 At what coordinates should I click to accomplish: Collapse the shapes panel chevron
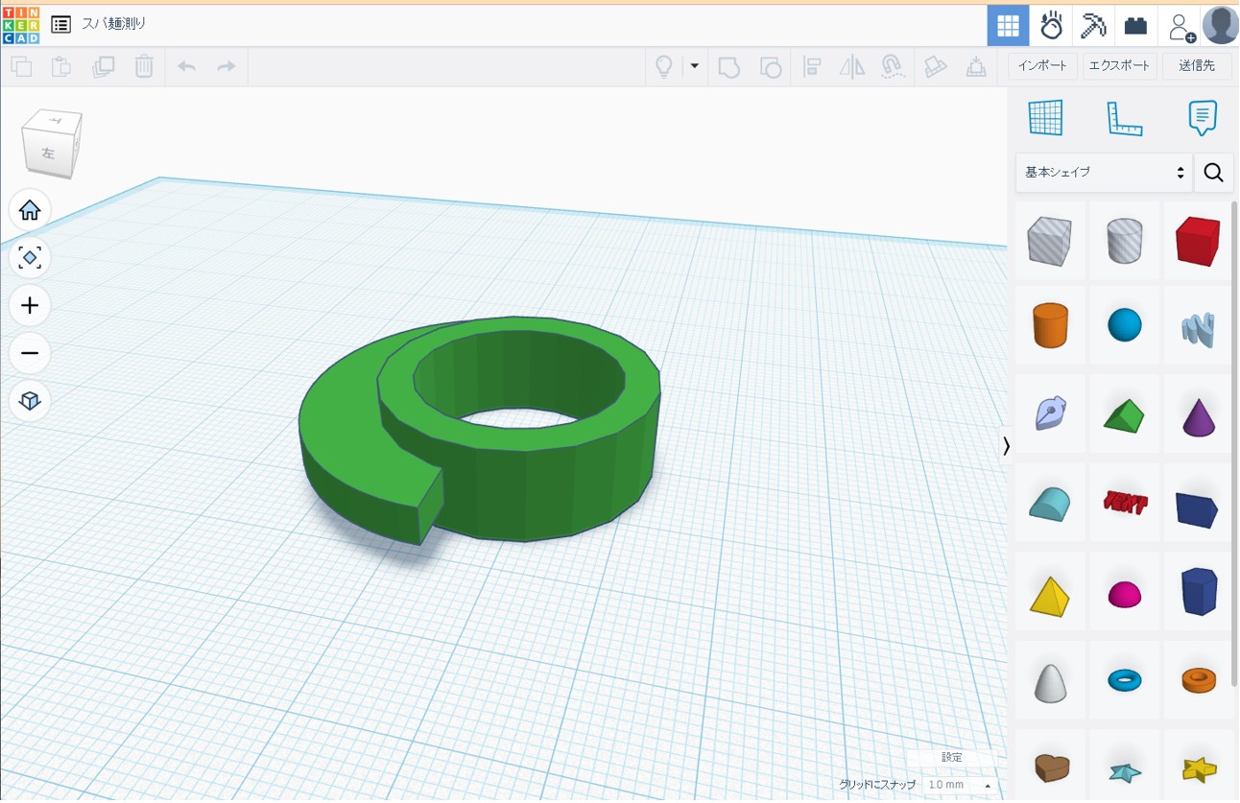pyautogui.click(x=1006, y=445)
